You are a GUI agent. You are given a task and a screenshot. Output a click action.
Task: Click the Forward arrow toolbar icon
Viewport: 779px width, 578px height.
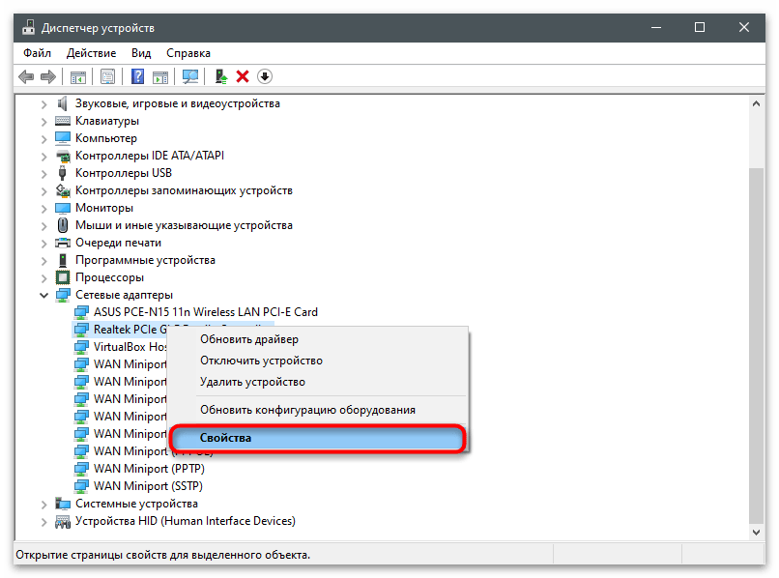(47, 76)
